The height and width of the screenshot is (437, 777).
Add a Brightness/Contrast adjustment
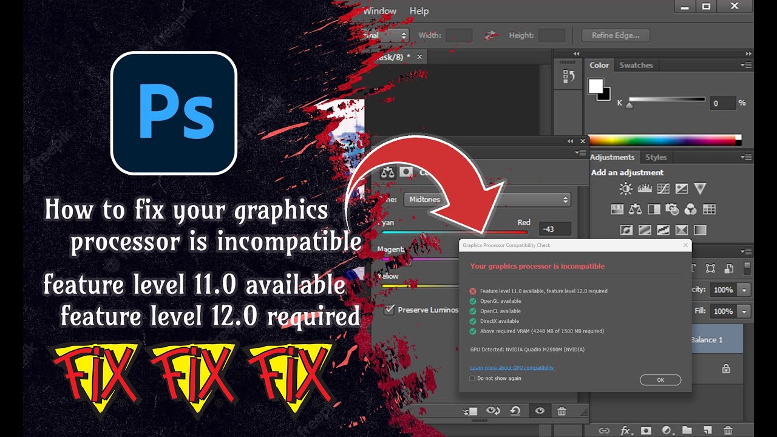tap(626, 189)
